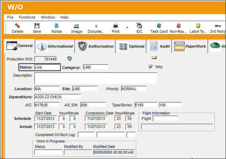
Task: Click the A/C field showing N179JB
Action: tap(47, 105)
